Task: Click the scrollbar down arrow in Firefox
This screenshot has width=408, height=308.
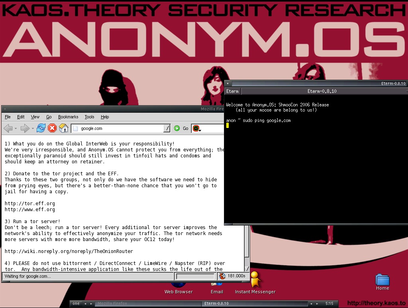Action: tap(247, 268)
